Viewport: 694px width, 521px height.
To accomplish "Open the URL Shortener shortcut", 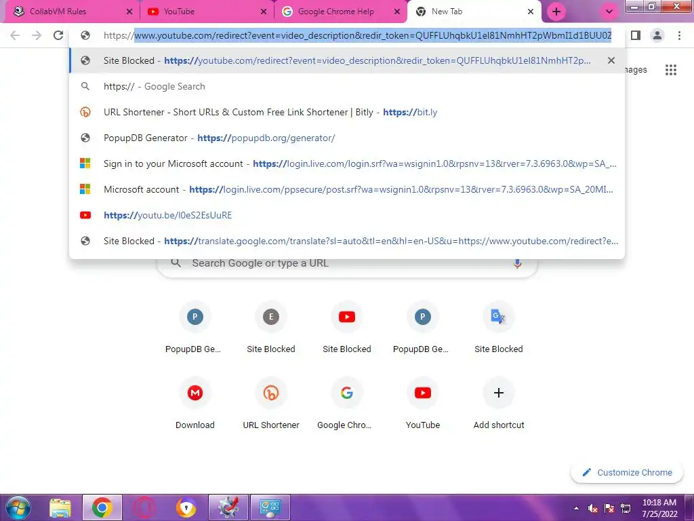I will click(271, 404).
